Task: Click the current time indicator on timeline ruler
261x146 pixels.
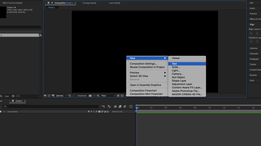Action: coord(136,108)
